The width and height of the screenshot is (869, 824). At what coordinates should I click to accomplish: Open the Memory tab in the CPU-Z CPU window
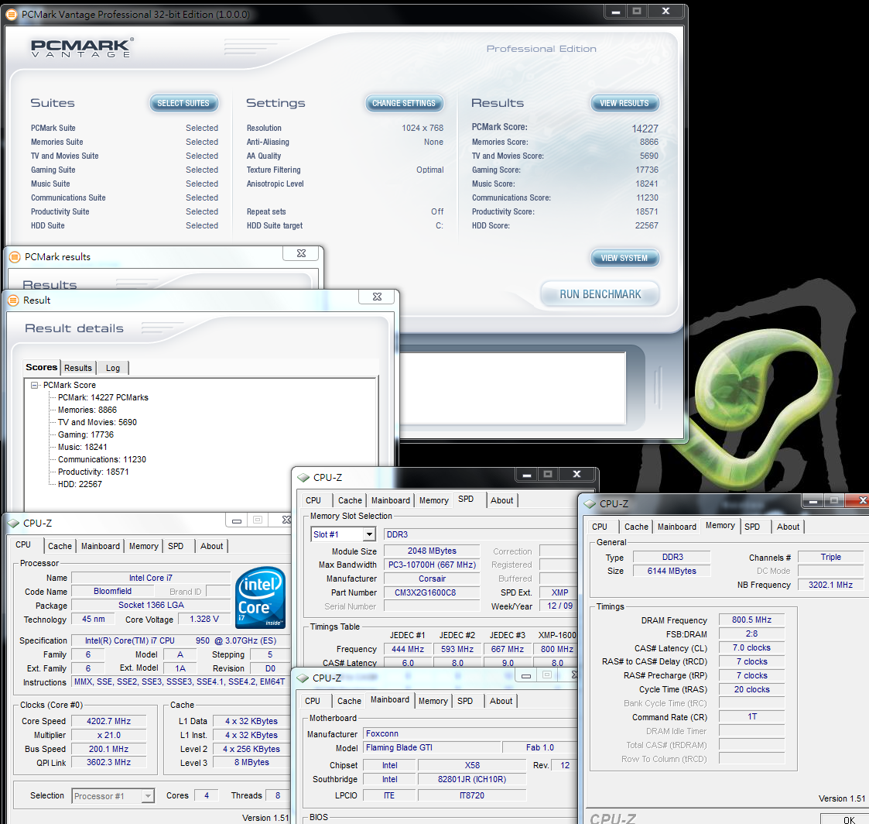143,546
